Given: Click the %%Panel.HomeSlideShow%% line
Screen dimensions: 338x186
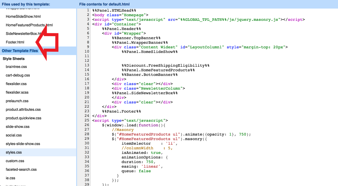Looking at the screenshot, I should [150, 52].
